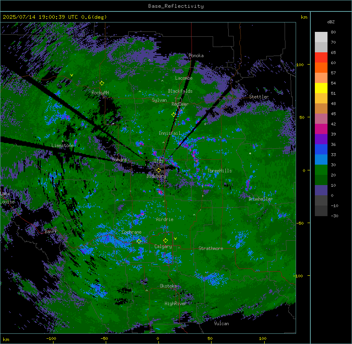This screenshot has width=352, height=344.
Task: Click the km unit label at top right
Action: click(x=304, y=17)
